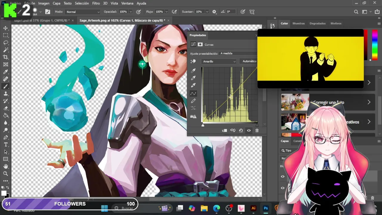Click the curve's black point slider triangle

coord(203,125)
